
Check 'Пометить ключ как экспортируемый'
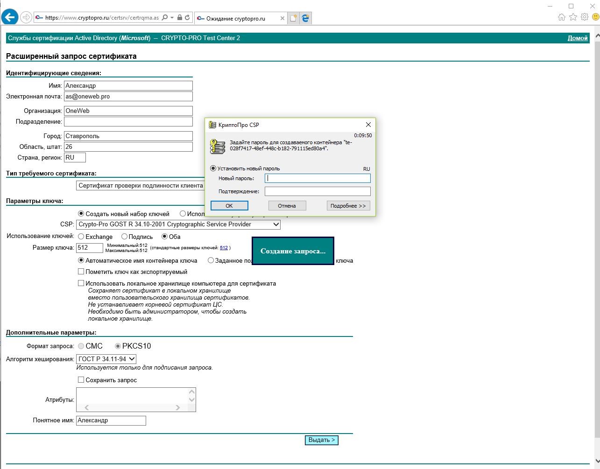81,272
